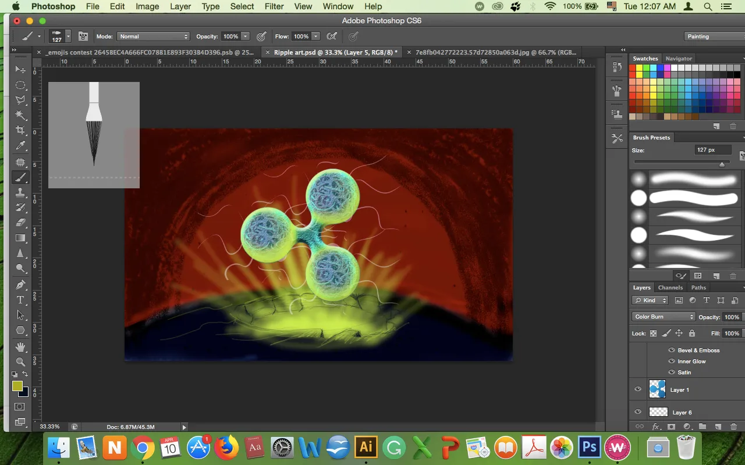745x465 pixels.
Task: Click the Layer 1 thumbnail
Action: tap(658, 389)
